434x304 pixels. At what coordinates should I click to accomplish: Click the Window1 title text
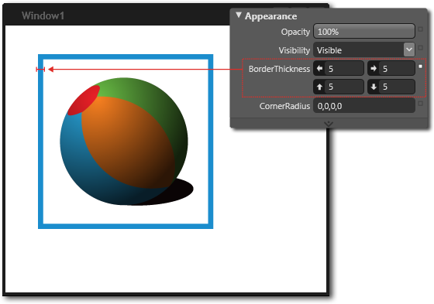43,15
